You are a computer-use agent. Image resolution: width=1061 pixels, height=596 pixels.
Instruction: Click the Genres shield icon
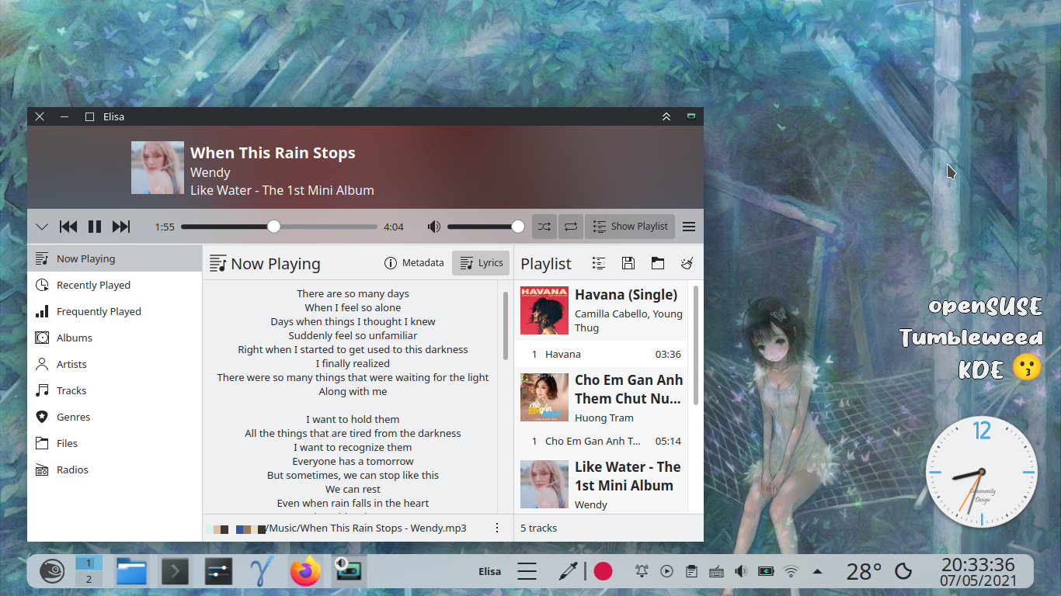42,417
